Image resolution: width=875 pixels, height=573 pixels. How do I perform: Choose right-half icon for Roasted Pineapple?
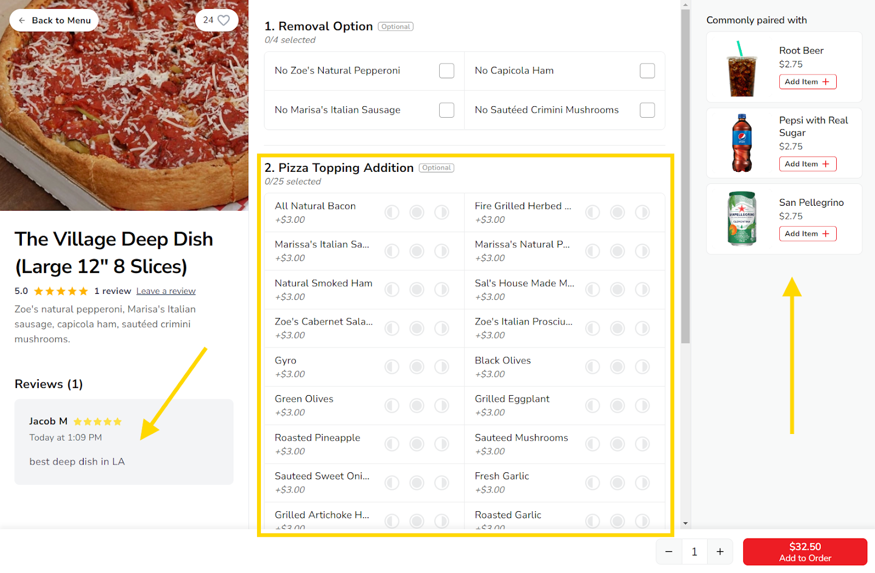[441, 444]
